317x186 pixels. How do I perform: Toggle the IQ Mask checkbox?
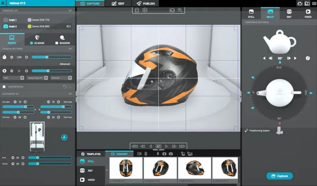coord(31,43)
